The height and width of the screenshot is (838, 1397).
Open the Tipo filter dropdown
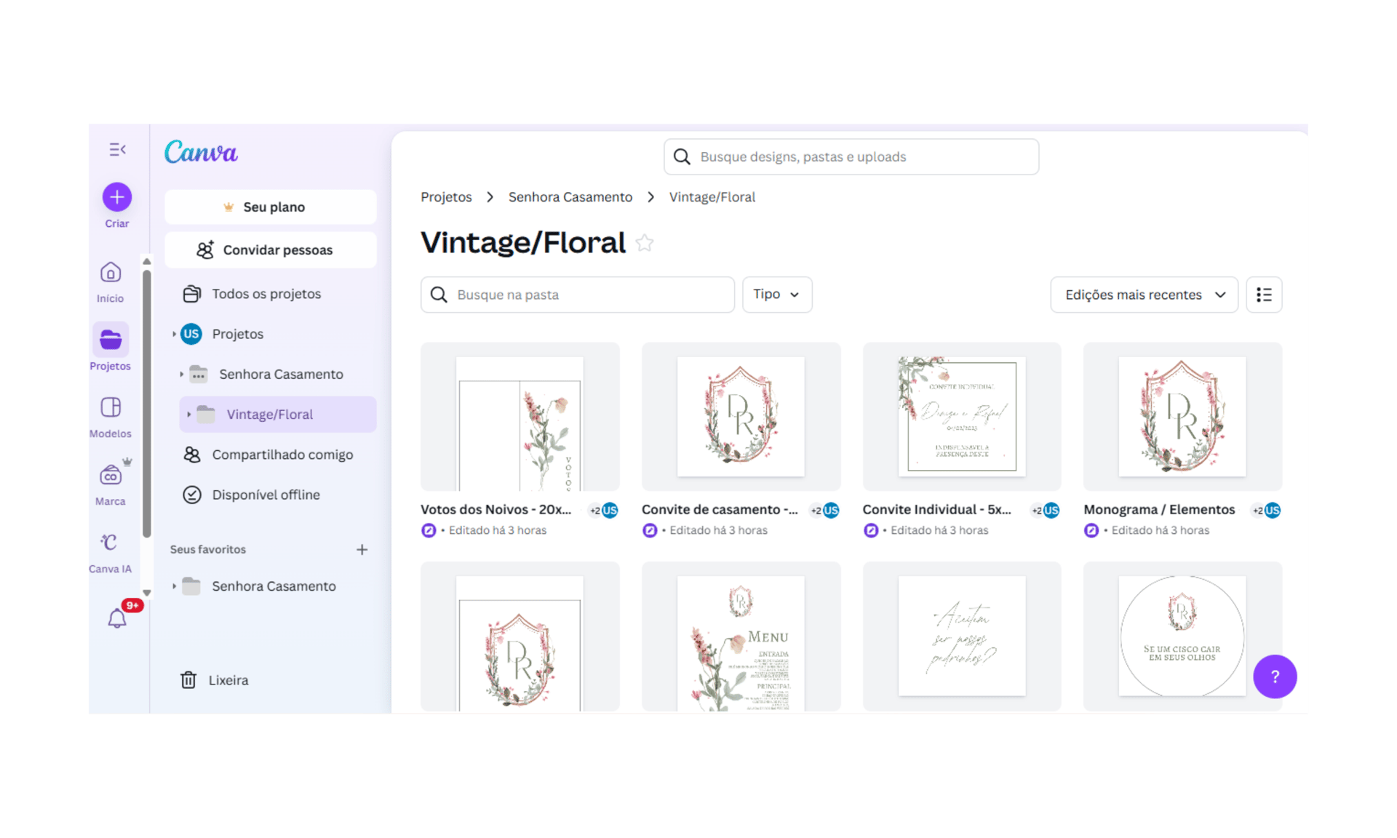point(776,295)
